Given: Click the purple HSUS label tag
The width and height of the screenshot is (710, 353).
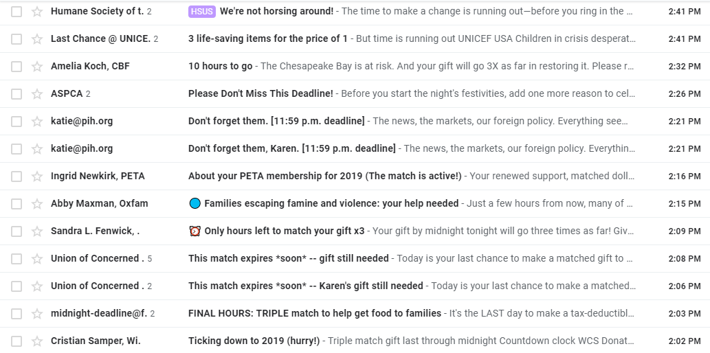Looking at the screenshot, I should pos(201,11).
